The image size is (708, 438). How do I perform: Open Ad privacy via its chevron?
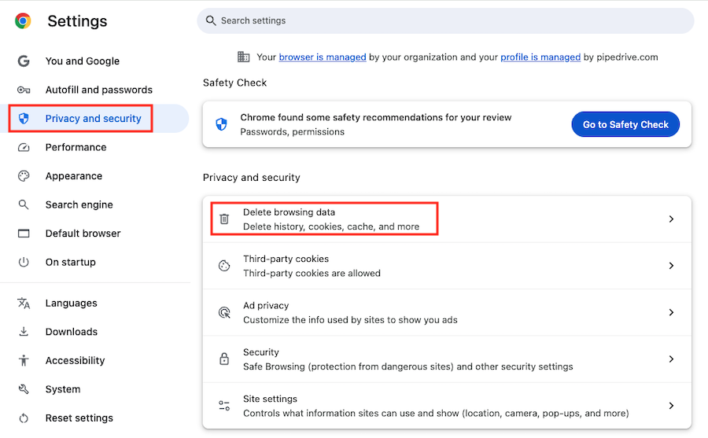point(671,312)
